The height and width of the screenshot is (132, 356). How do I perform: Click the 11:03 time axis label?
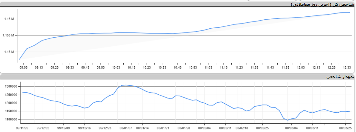(x=208, y=68)
